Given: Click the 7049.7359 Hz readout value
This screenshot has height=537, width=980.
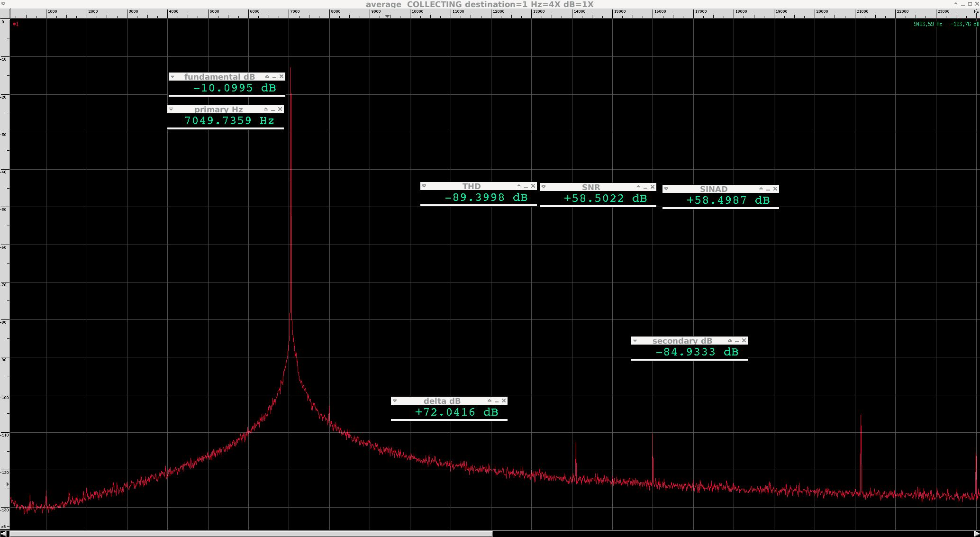Looking at the screenshot, I should point(229,121).
